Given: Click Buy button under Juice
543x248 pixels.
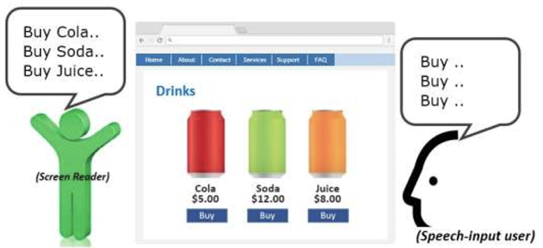Looking at the screenshot, I should click(x=328, y=216).
